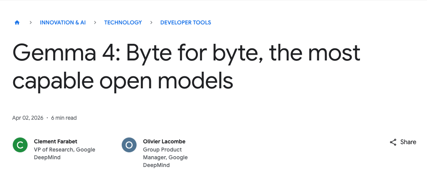Open the Technology breadcrumb link
The image size is (427, 179).
[x=123, y=22]
